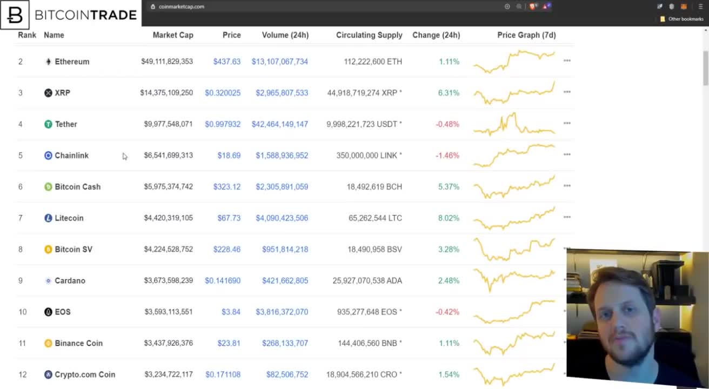
Task: Click the EOS coin logo
Action: click(48, 312)
